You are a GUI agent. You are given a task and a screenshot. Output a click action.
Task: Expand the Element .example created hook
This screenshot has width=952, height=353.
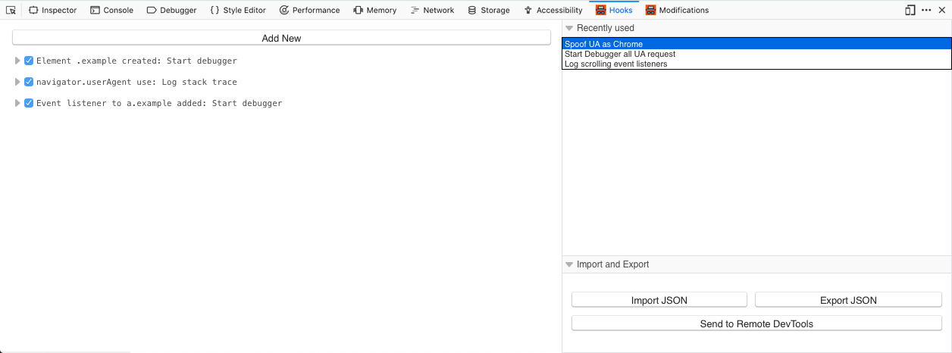[17, 61]
